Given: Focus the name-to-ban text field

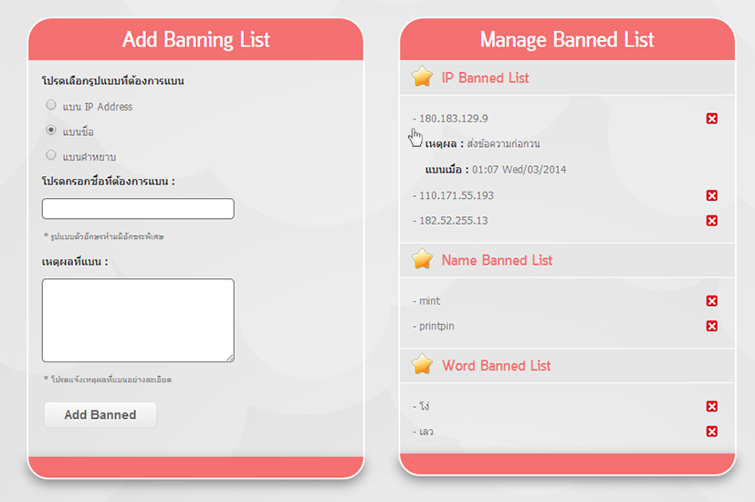Looking at the screenshot, I should 138,209.
